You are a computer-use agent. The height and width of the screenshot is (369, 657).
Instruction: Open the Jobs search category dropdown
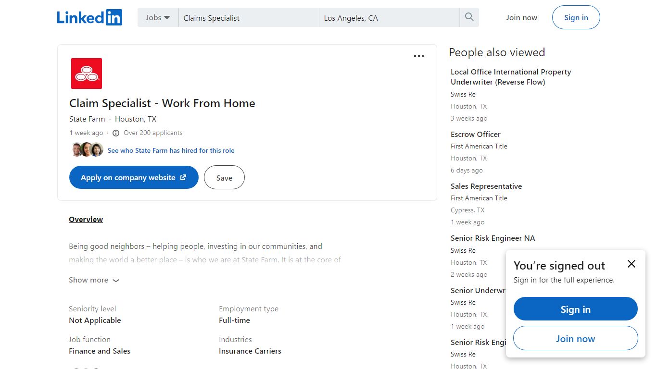[x=158, y=17]
